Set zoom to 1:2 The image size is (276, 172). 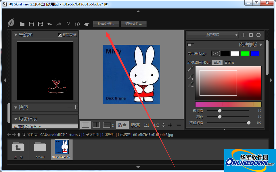(156, 125)
